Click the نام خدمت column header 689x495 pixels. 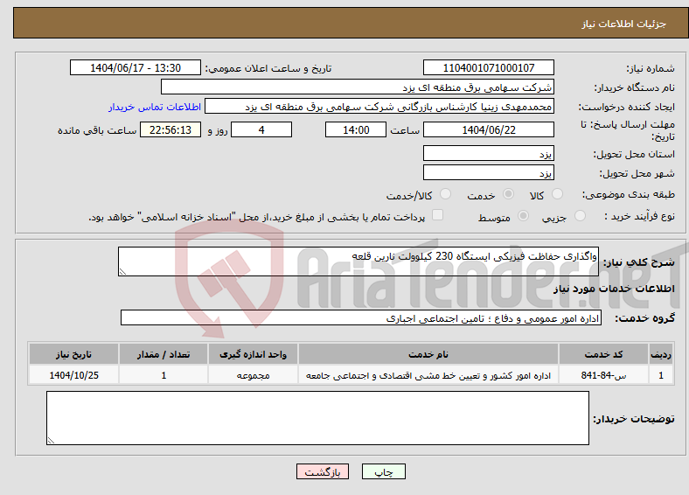click(x=428, y=354)
